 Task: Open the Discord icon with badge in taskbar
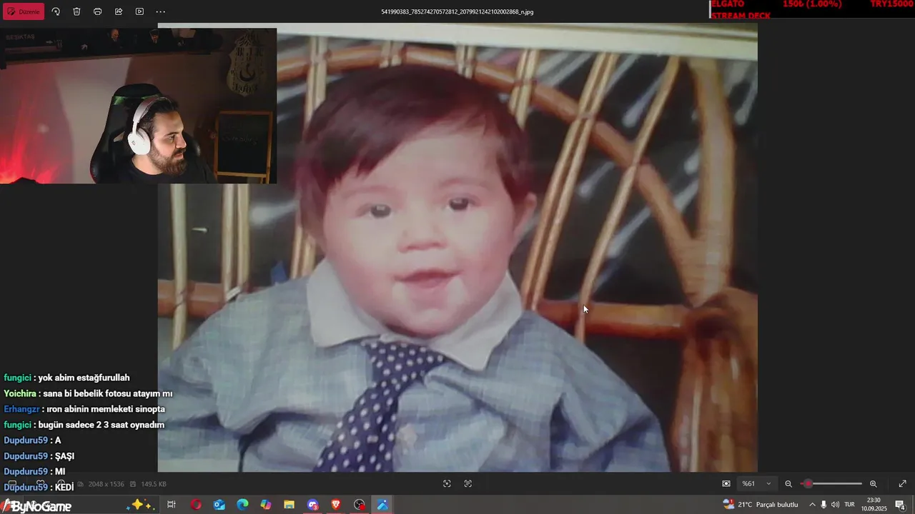pyautogui.click(x=312, y=505)
